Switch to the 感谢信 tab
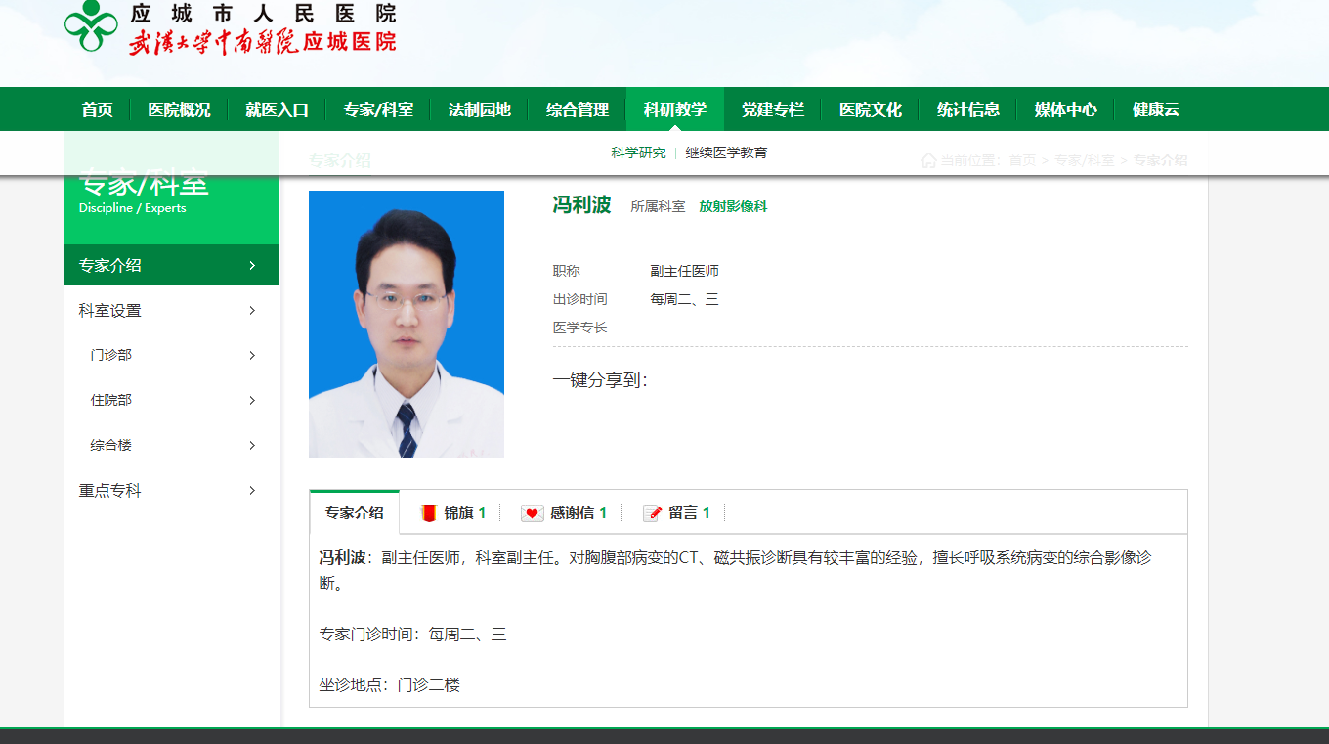 point(564,512)
